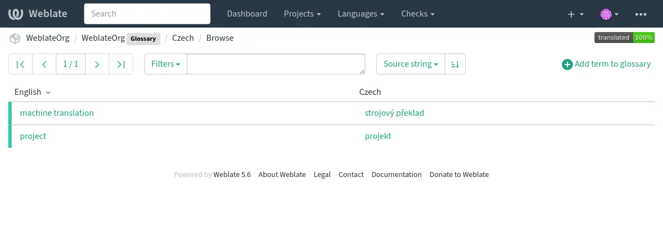Go to first page of results

[20, 64]
